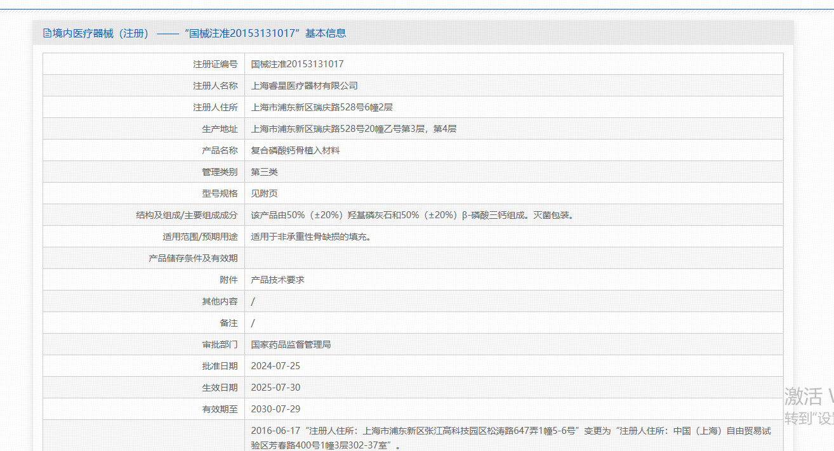Select the product name "复合磷酸钙骨植入材料"
834x451 pixels.
coord(296,150)
